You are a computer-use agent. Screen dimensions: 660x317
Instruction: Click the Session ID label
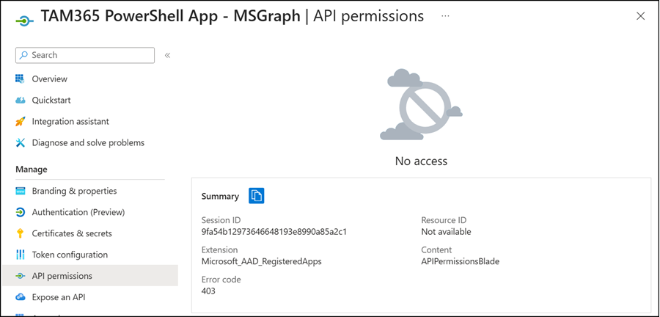click(x=221, y=220)
